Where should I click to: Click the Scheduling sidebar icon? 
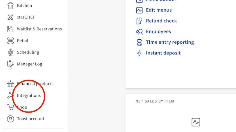(10, 52)
